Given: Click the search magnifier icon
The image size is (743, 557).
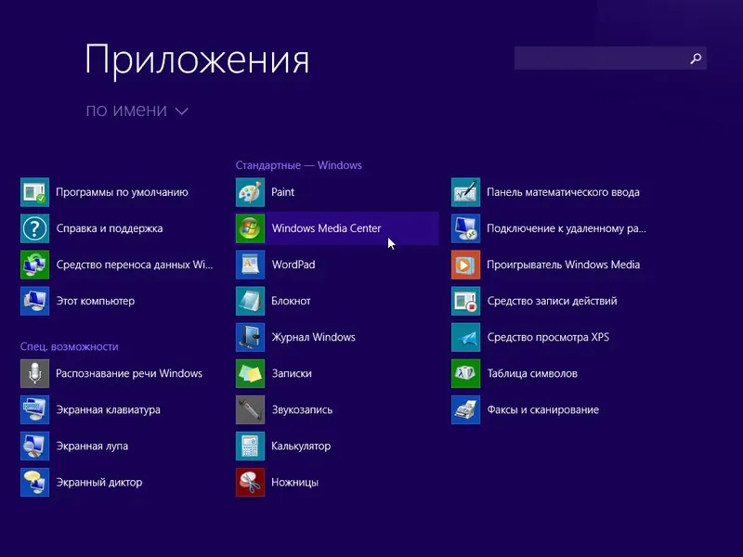Looking at the screenshot, I should click(x=695, y=58).
